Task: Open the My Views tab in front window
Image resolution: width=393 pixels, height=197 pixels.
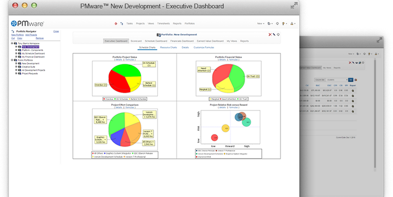Action: 232,41
